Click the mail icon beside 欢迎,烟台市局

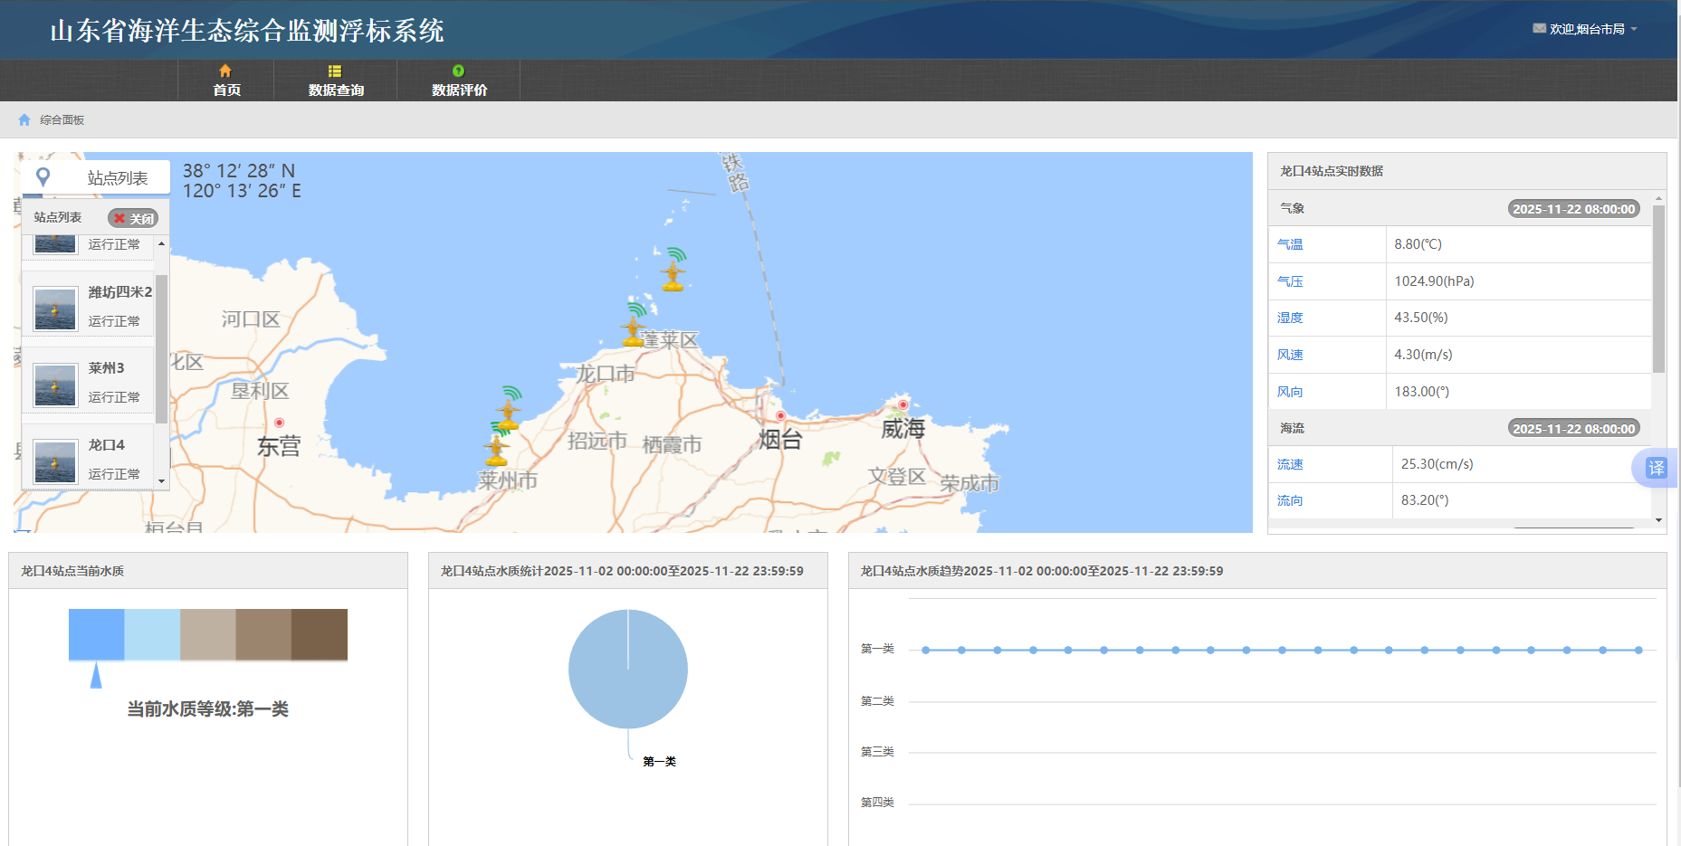pos(1539,29)
